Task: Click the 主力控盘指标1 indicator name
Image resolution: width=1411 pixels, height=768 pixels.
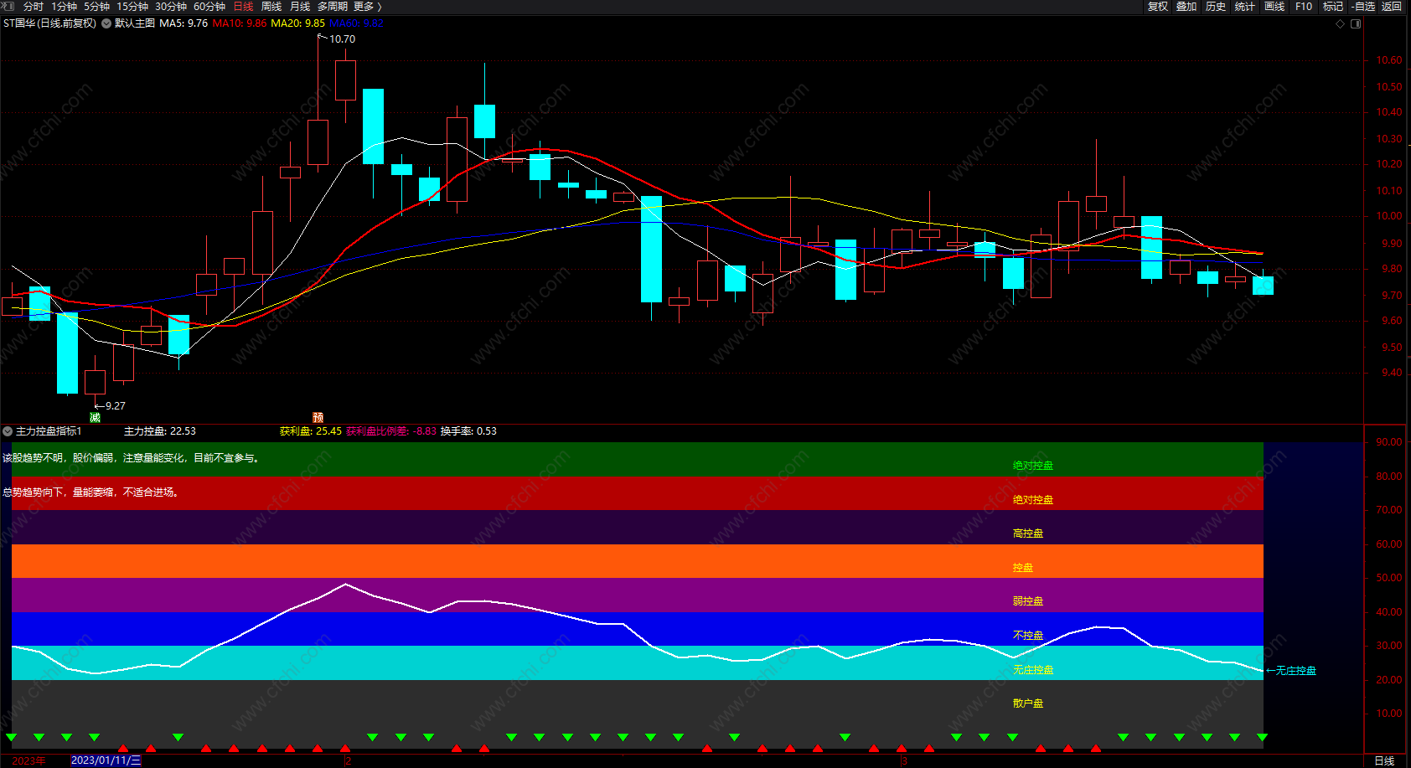Action: click(49, 431)
